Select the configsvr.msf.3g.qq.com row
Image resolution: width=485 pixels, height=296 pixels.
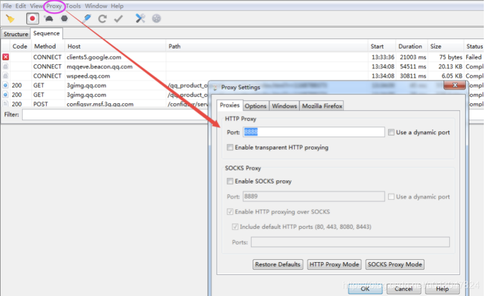point(100,104)
